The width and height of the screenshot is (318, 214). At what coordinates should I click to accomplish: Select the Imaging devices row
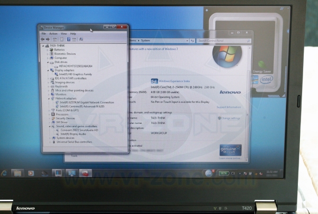[65, 83]
